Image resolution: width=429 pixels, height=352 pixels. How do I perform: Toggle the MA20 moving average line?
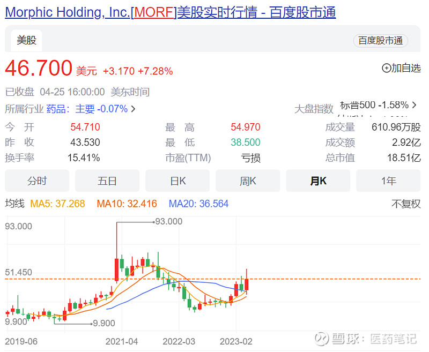[x=198, y=204]
